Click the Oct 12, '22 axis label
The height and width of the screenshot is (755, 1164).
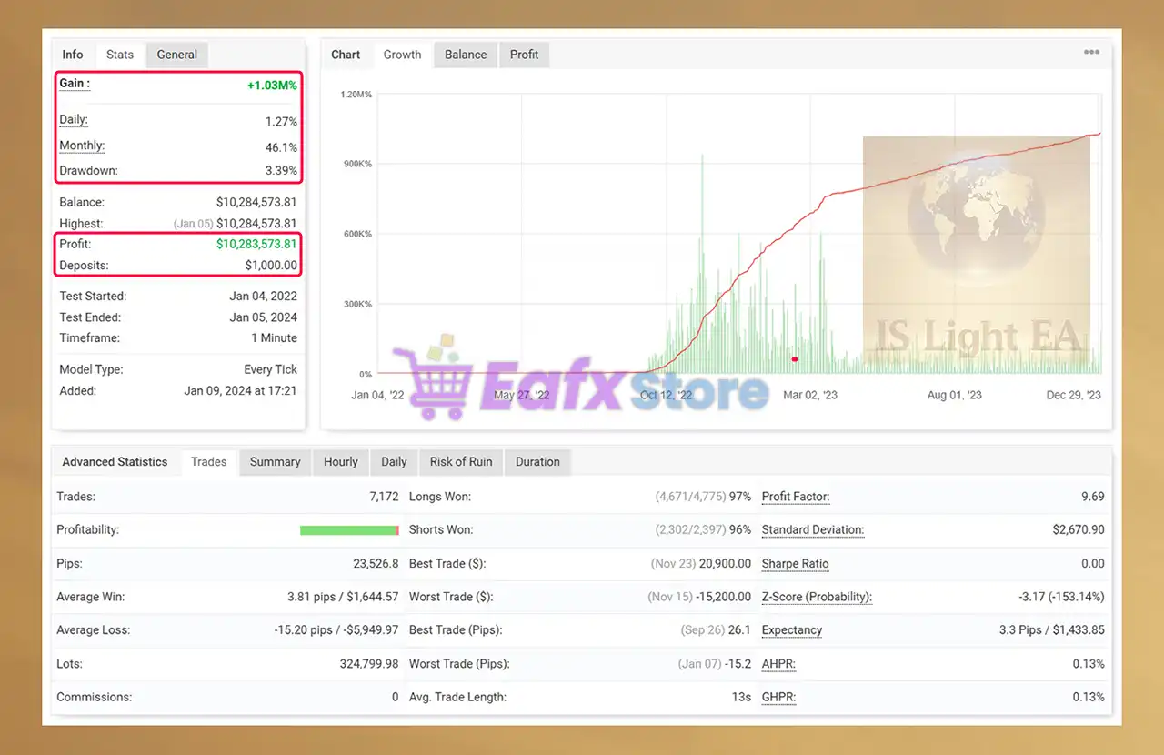(666, 396)
